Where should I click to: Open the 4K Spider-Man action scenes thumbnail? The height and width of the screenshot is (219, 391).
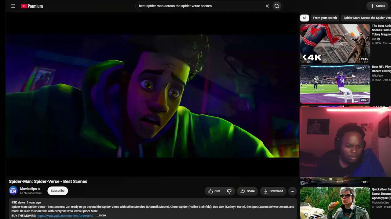click(x=335, y=43)
